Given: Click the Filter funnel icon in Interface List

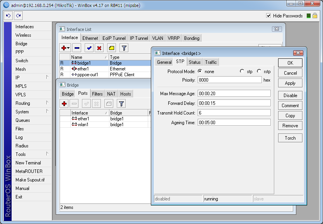Looking at the screenshot, I should tap(124, 48).
